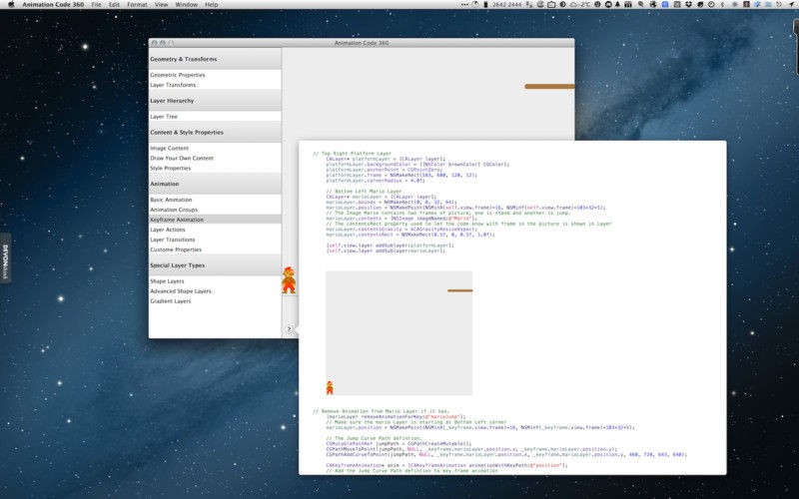Viewport: 799px width, 499px height.
Task: Open the File menu
Action: click(x=96, y=5)
